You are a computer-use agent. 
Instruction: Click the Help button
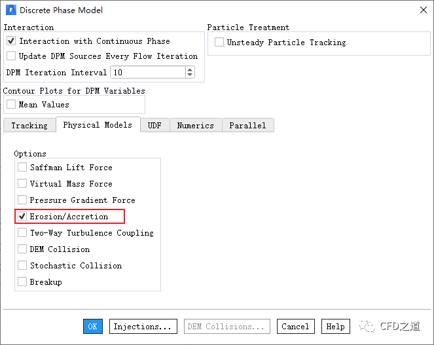point(335,327)
